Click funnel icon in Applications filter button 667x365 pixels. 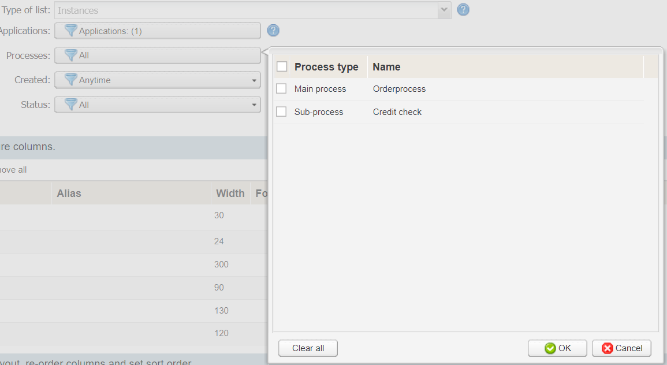point(71,31)
